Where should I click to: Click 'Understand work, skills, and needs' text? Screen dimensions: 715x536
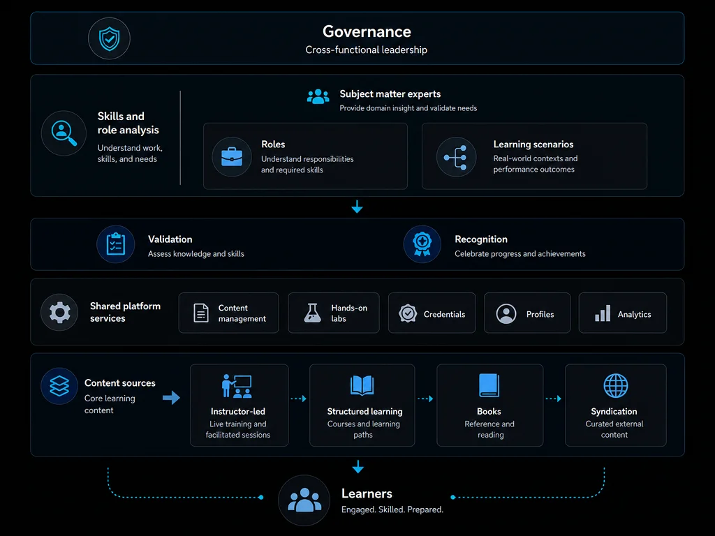[x=130, y=154]
